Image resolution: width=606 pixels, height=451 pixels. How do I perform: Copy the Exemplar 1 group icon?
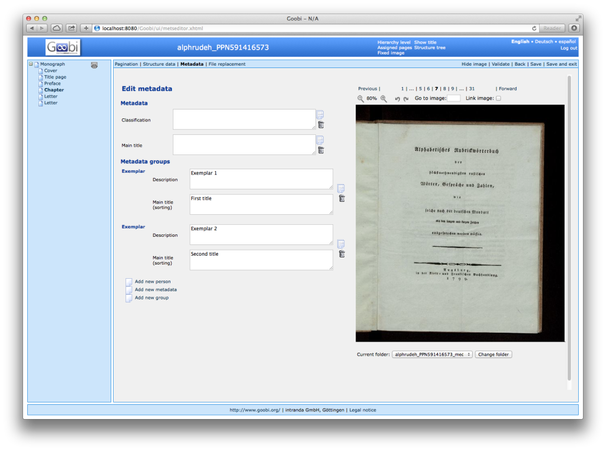click(x=341, y=188)
